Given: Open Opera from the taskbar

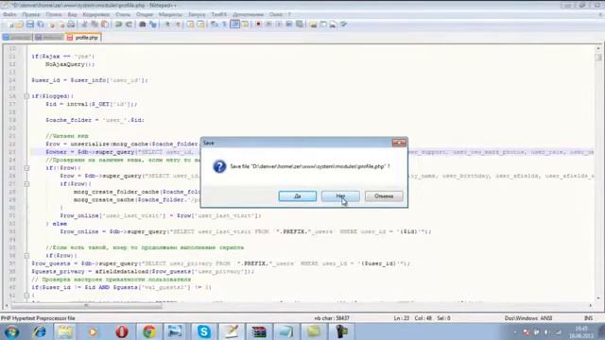Looking at the screenshot, I should (x=122, y=331).
